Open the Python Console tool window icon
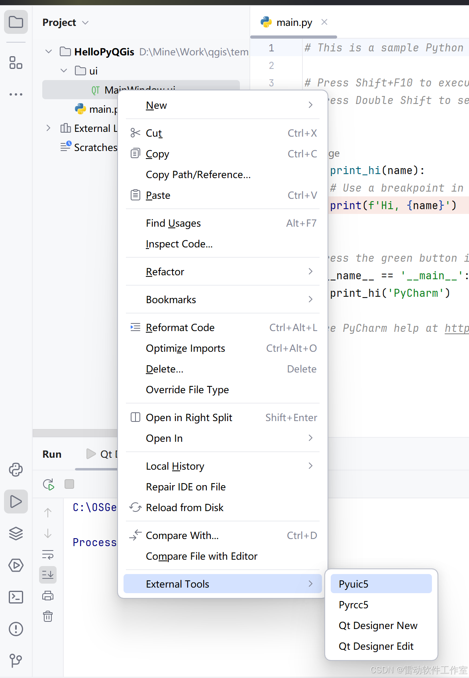The image size is (469, 678). (16, 470)
